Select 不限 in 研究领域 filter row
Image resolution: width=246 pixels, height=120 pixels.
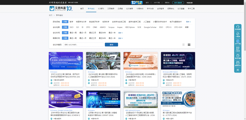click(65, 22)
